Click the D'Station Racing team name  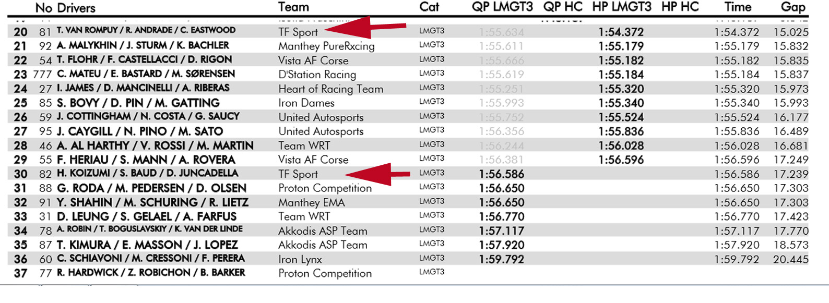click(317, 75)
